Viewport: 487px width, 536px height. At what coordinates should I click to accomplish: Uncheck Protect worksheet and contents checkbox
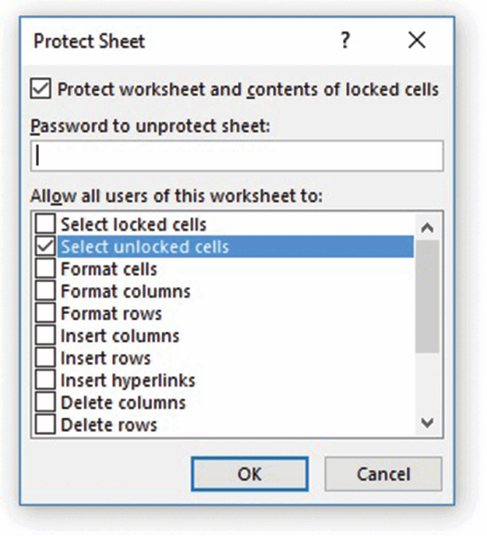(x=41, y=90)
